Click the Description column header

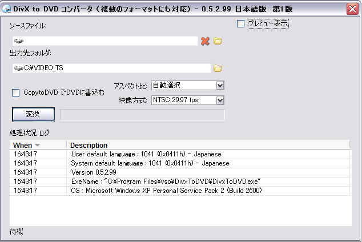point(208,145)
